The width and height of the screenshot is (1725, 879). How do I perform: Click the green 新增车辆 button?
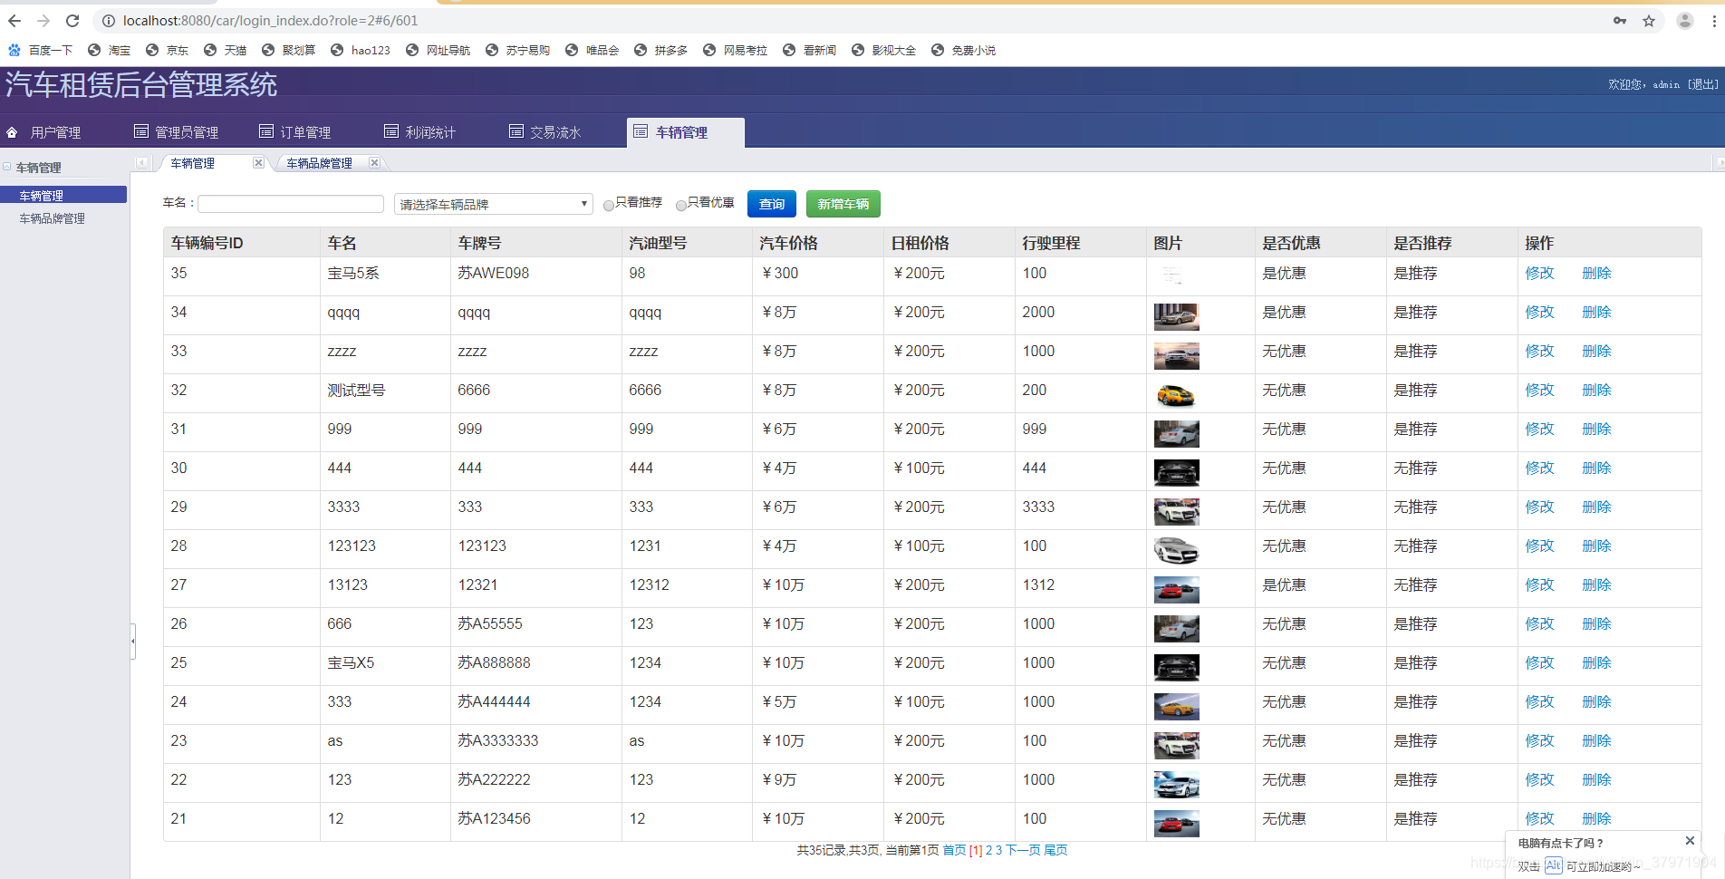[843, 204]
